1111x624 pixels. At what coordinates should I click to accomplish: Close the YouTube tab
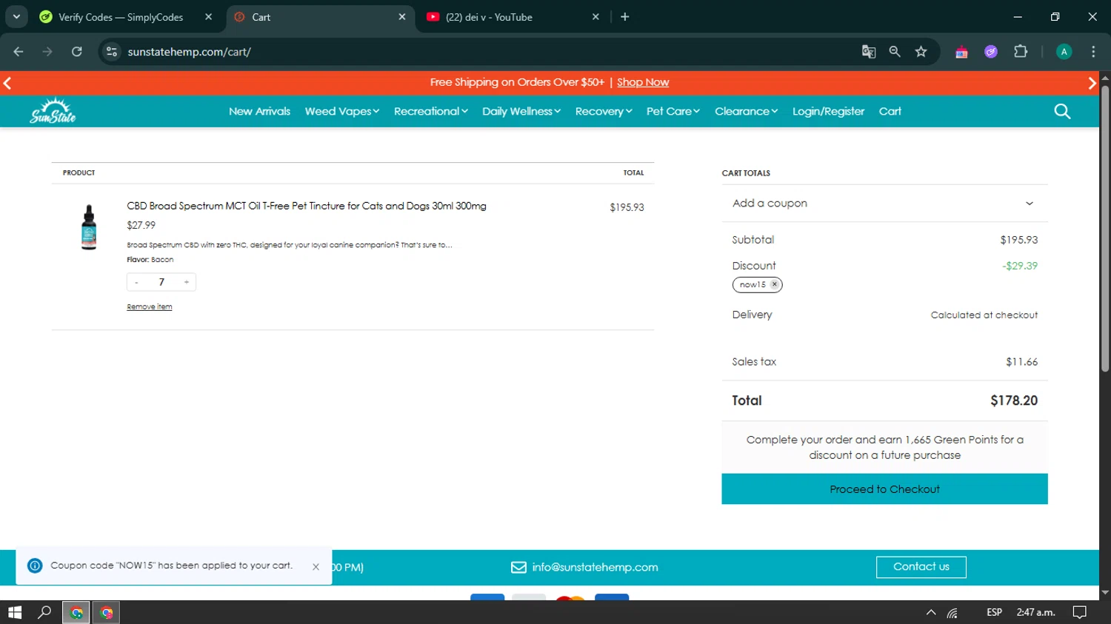(595, 17)
